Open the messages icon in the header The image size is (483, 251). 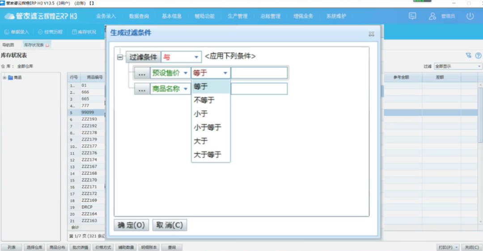coord(412,16)
